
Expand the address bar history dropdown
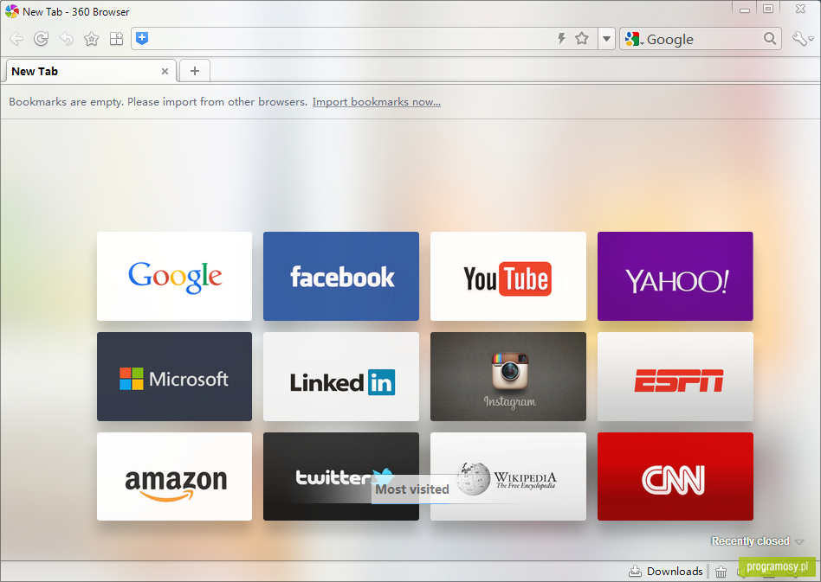[x=606, y=39]
